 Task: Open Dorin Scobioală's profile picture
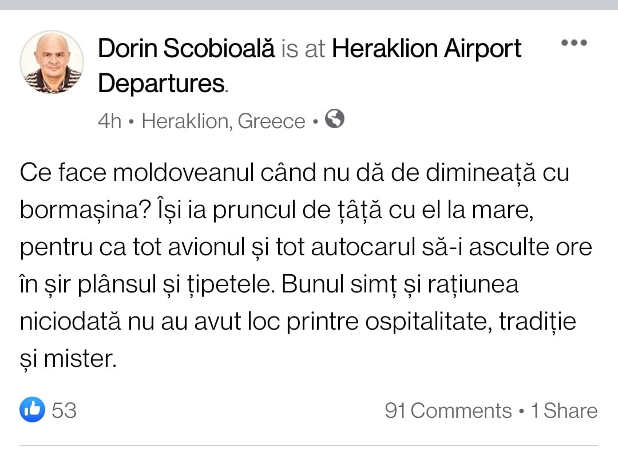[x=52, y=62]
